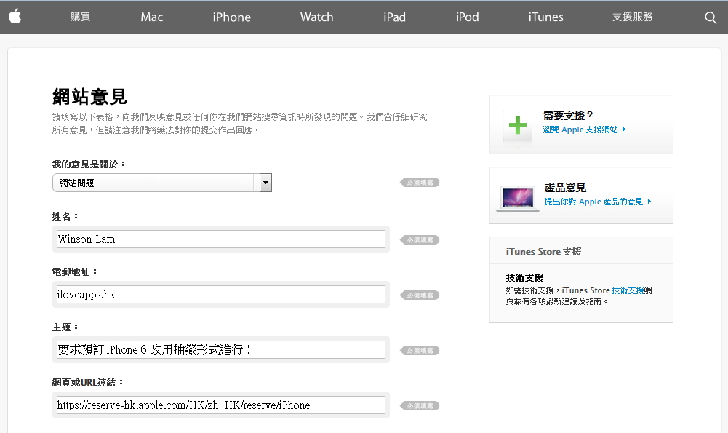728x433 pixels.
Task: Select Watch in the top navigation
Action: click(316, 17)
